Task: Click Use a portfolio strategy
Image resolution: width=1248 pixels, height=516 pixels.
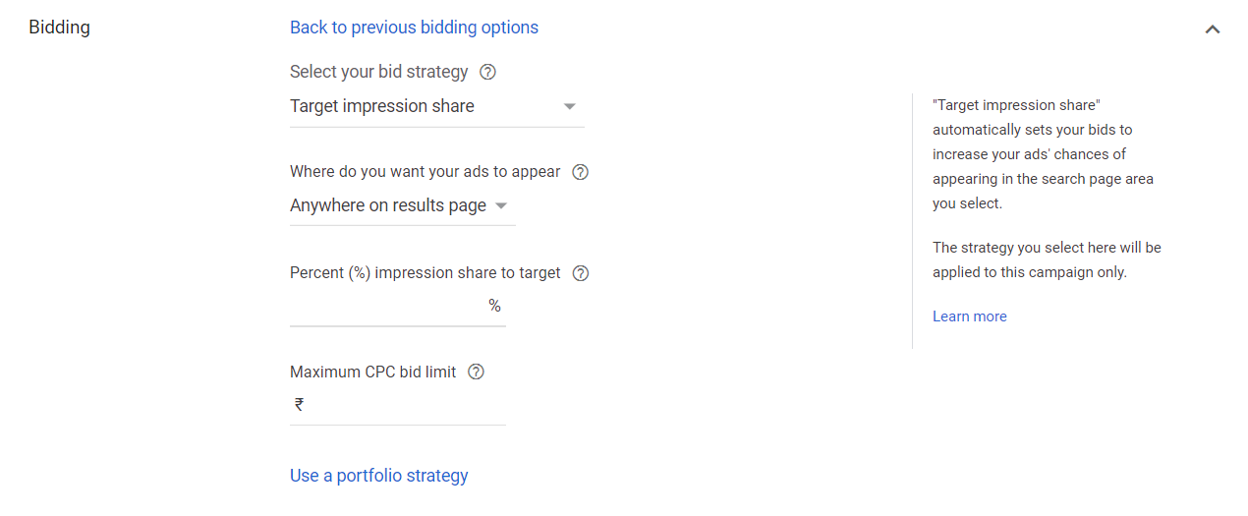Action: (378, 476)
